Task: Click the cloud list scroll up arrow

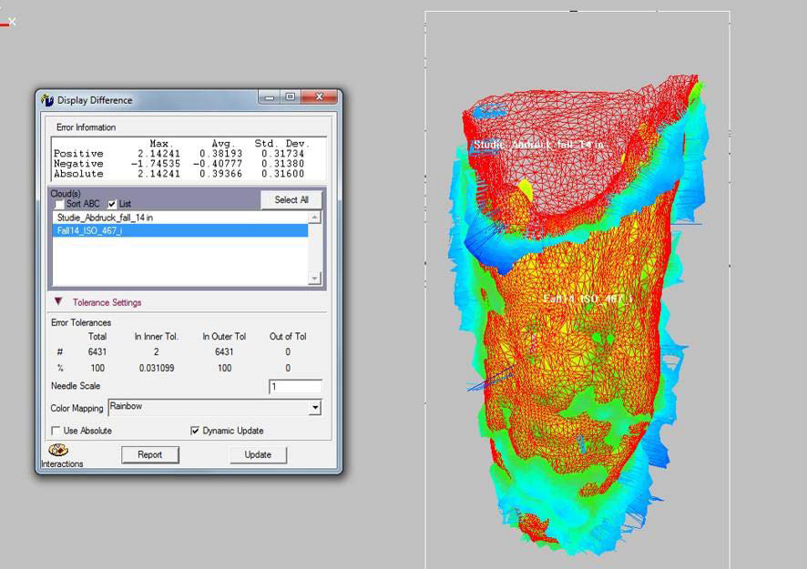Action: [x=314, y=218]
